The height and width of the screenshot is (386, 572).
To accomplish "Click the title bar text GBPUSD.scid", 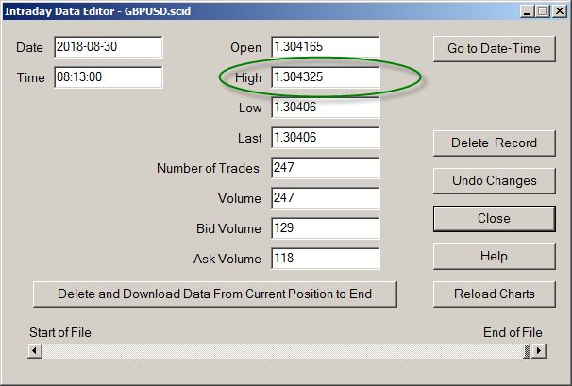I will [x=158, y=11].
